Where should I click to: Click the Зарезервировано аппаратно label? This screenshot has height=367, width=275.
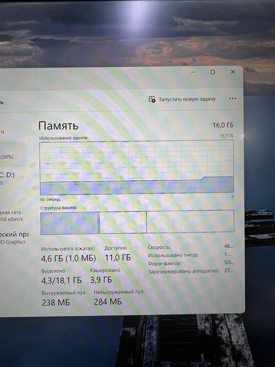tap(183, 271)
